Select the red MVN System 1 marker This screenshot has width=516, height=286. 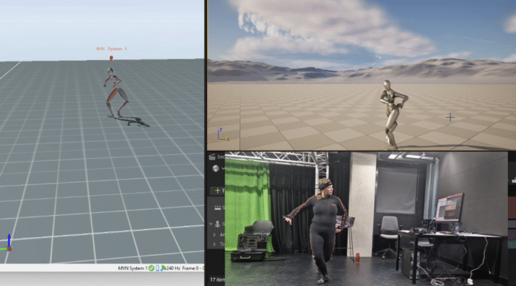coord(111,59)
